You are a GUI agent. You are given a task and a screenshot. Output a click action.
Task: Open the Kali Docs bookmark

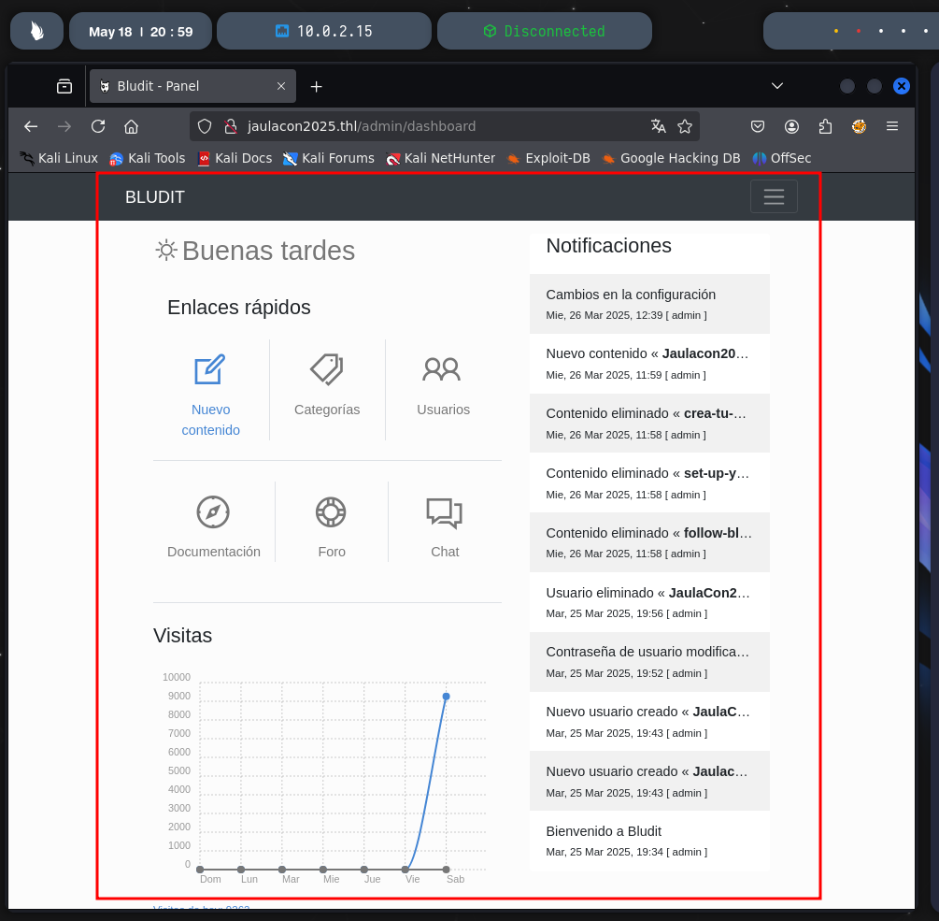pyautogui.click(x=235, y=158)
